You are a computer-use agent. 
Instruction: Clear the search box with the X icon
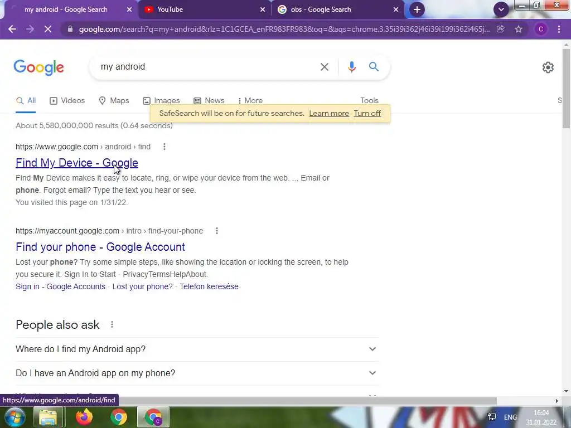click(x=325, y=67)
